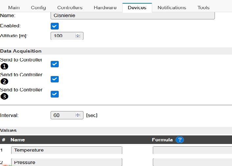
Task: Click the Altitude value field
Action: pos(63,36)
